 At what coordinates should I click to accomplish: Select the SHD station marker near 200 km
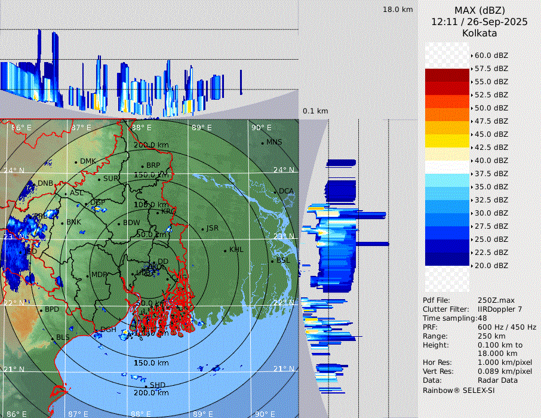coord(146,385)
